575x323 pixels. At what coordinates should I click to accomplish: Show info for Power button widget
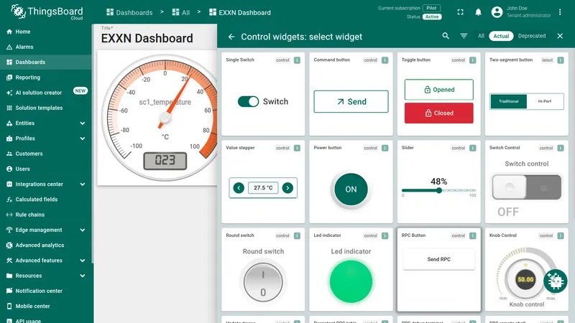[385, 148]
